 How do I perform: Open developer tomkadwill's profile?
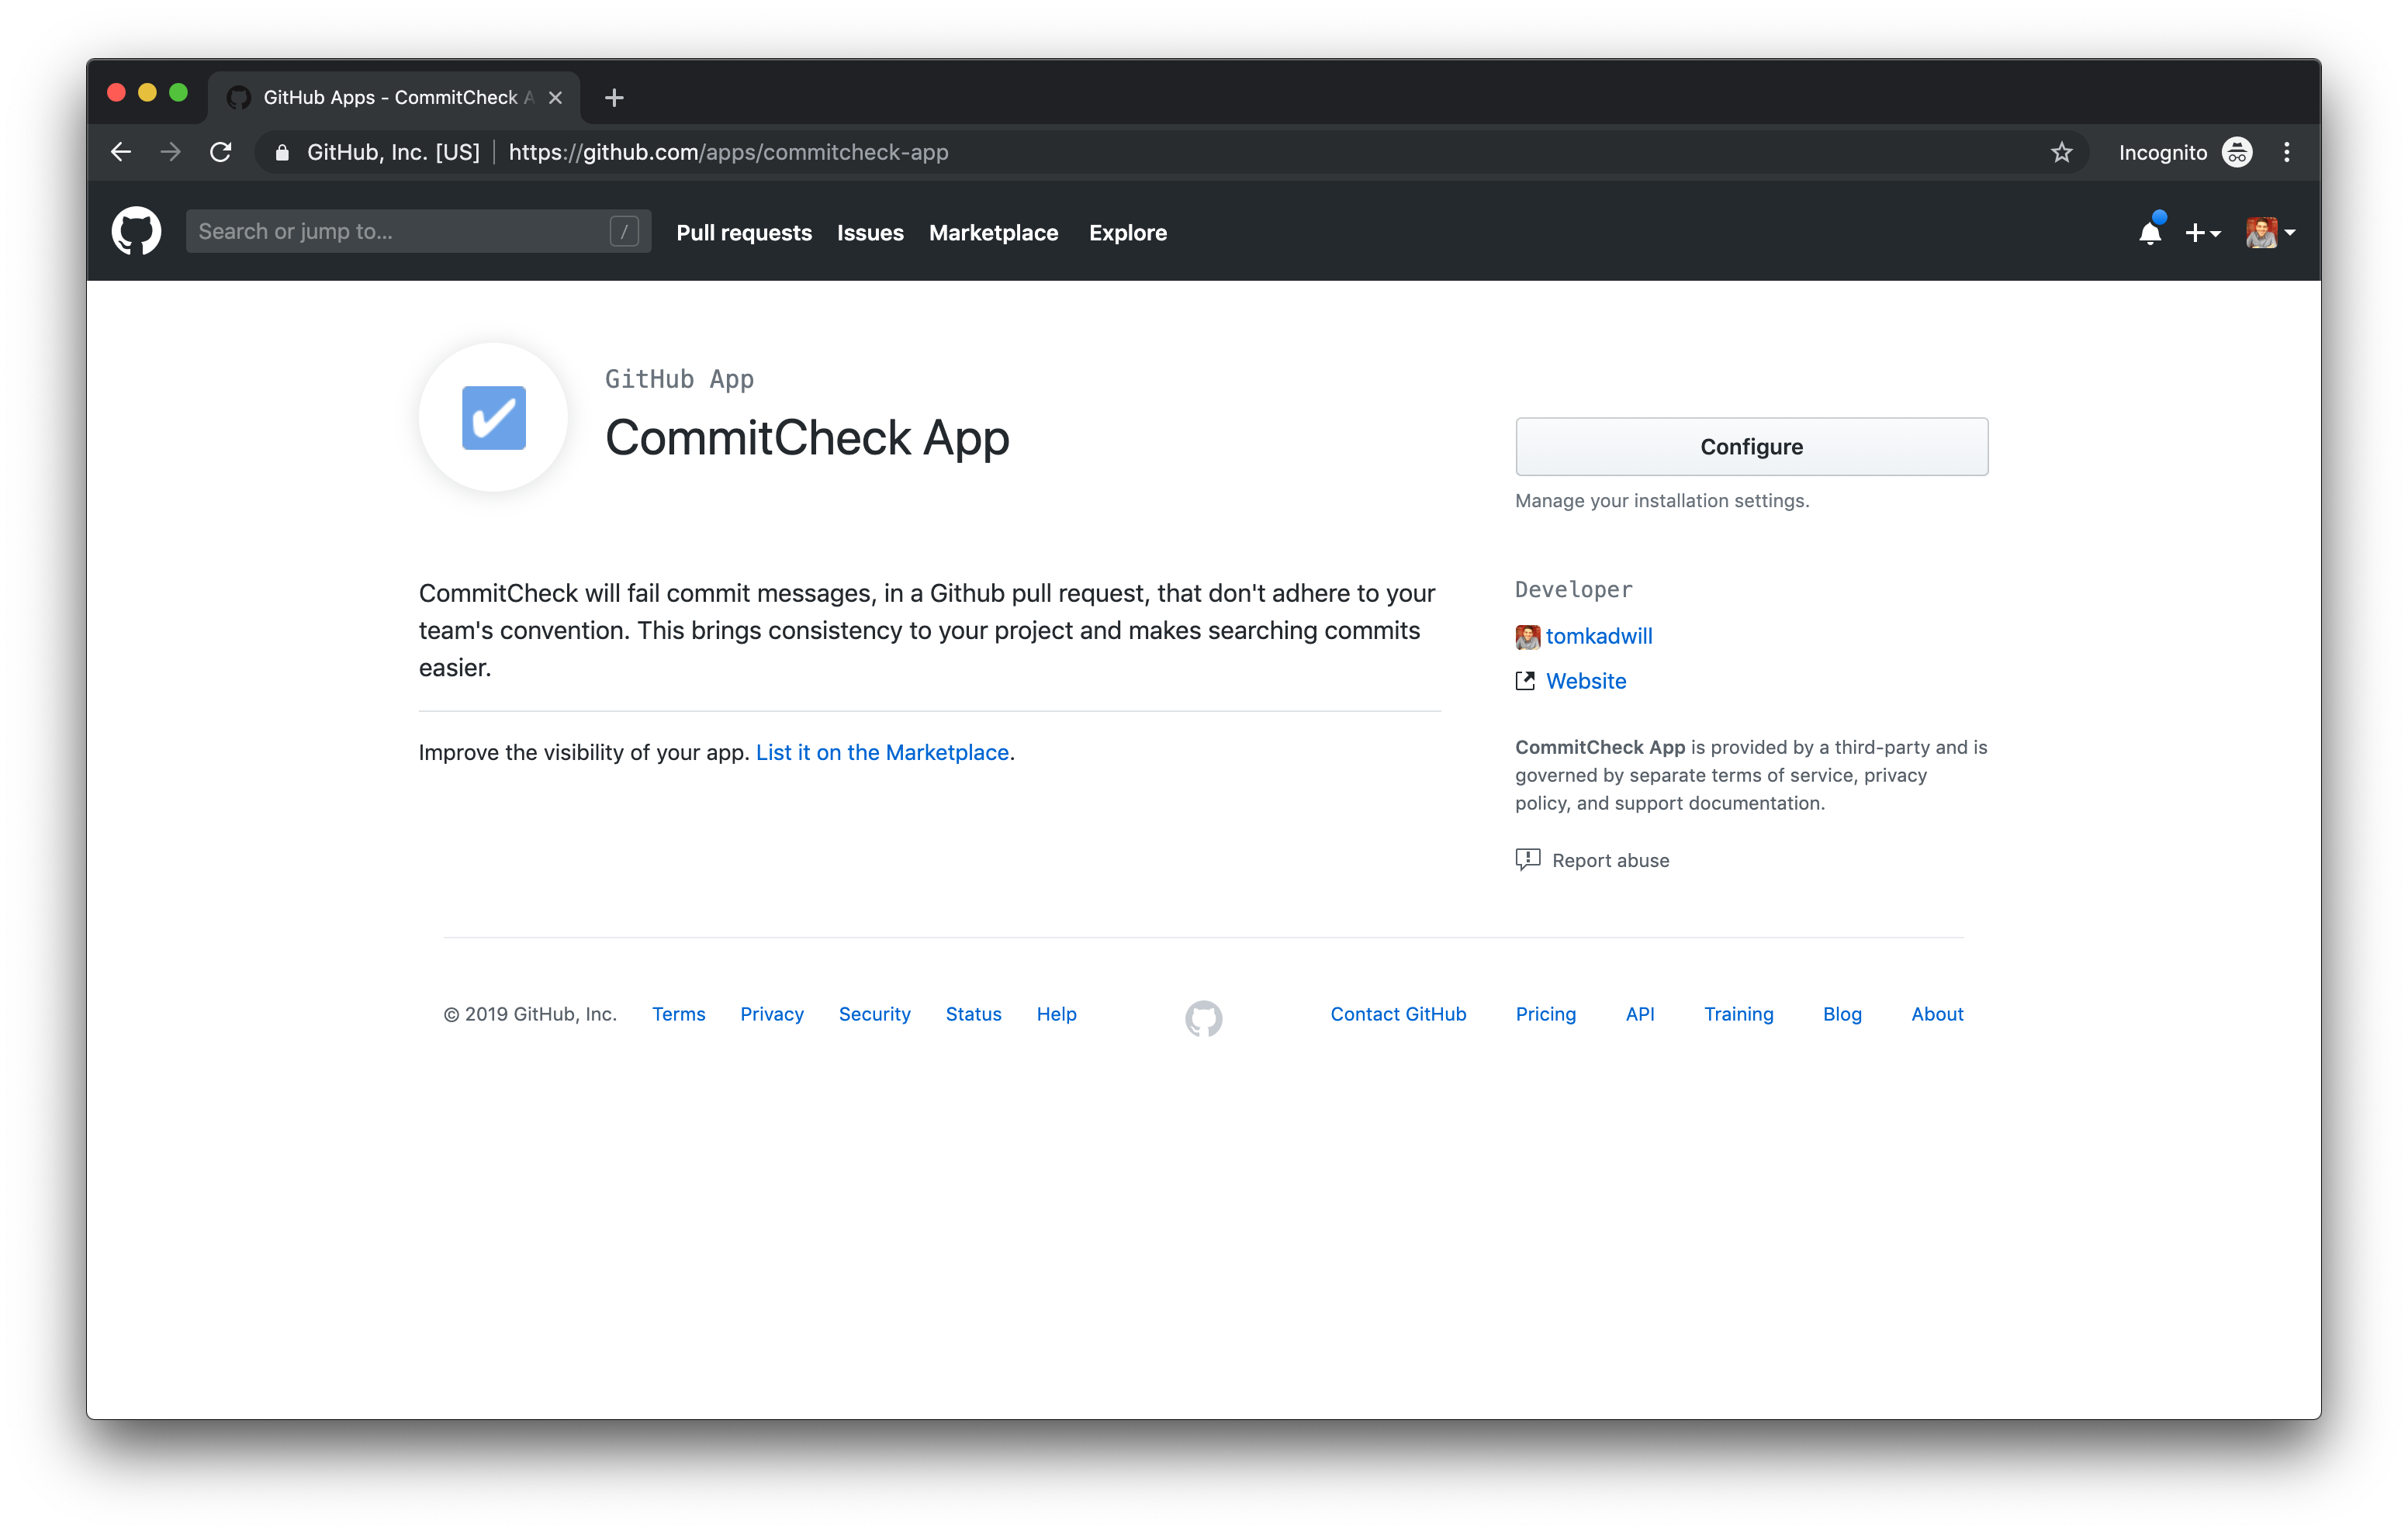point(1599,636)
